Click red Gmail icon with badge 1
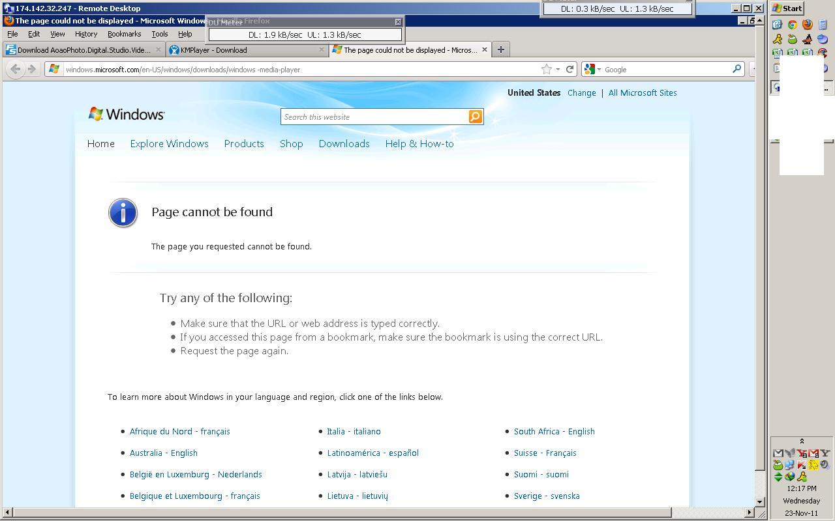 tap(813, 453)
